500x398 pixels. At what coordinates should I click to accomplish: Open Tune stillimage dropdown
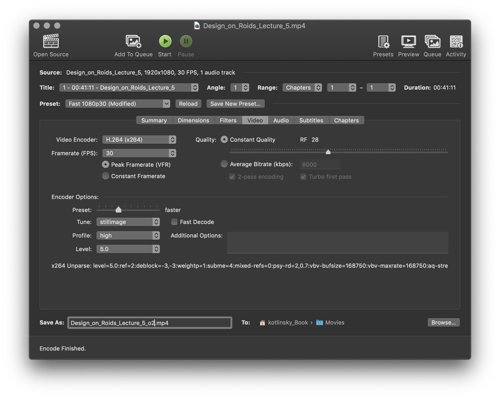click(x=128, y=222)
